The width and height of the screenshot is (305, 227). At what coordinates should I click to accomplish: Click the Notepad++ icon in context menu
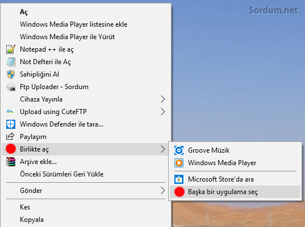point(11,49)
